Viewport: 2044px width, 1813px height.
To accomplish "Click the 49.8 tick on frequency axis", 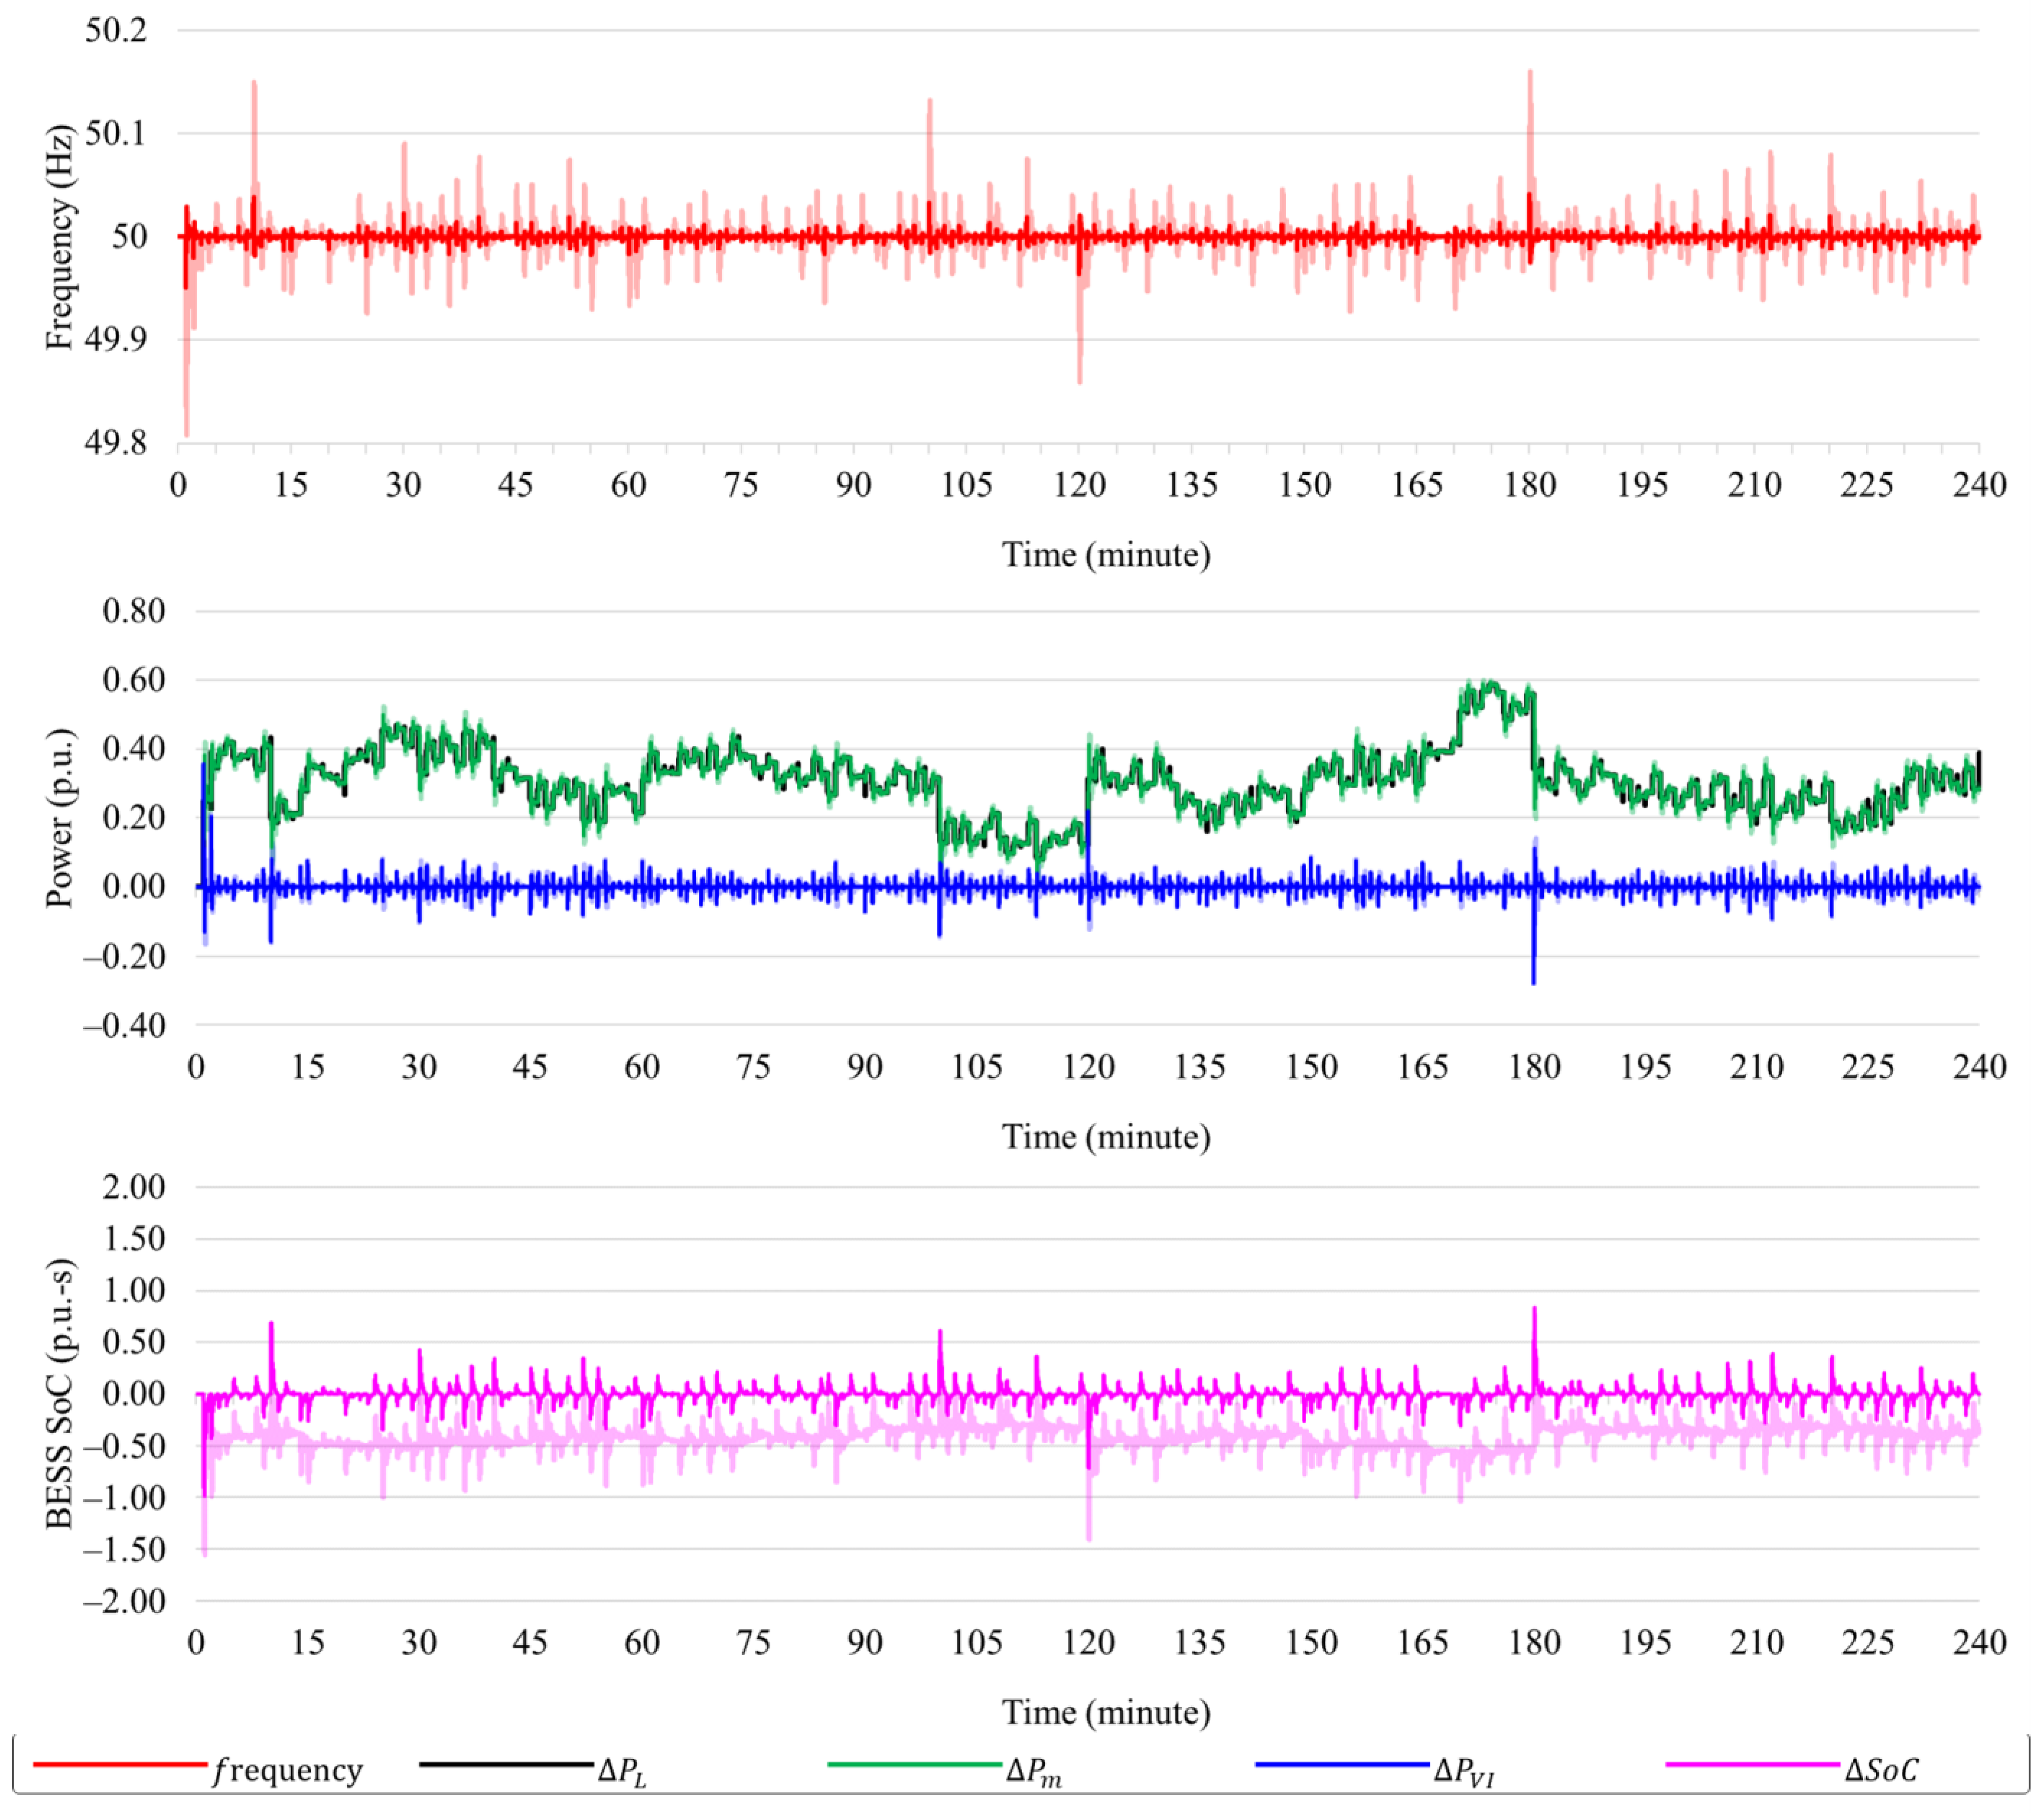I will tap(116, 442).
